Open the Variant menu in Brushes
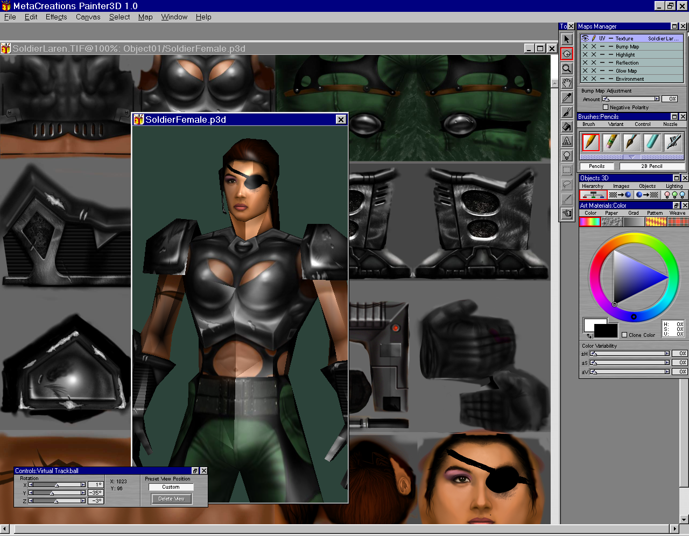689x536 pixels. [616, 124]
